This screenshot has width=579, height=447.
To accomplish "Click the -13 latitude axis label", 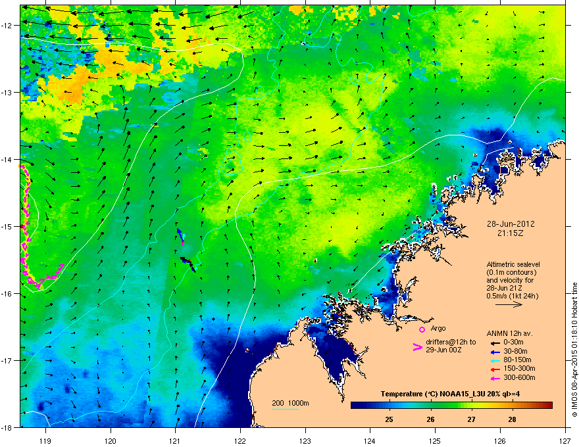I will 7,92.
